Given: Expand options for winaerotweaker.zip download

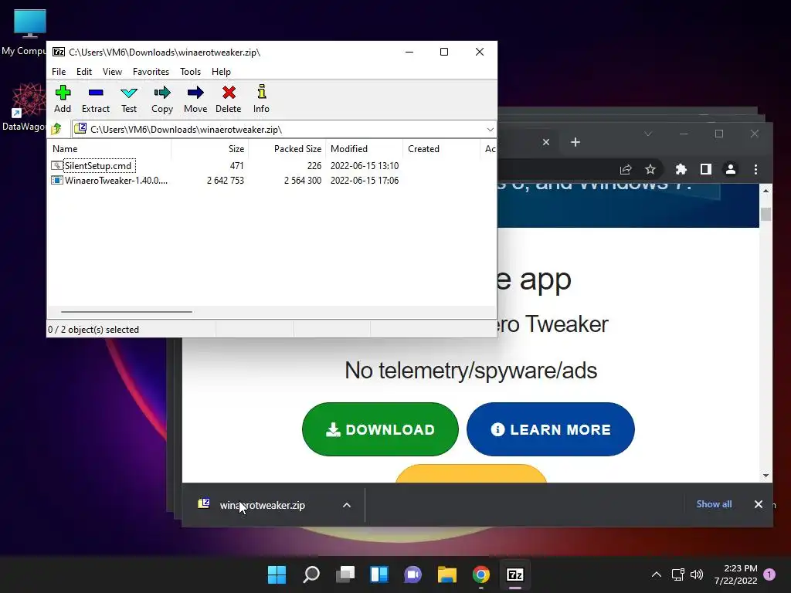Looking at the screenshot, I should (347, 505).
